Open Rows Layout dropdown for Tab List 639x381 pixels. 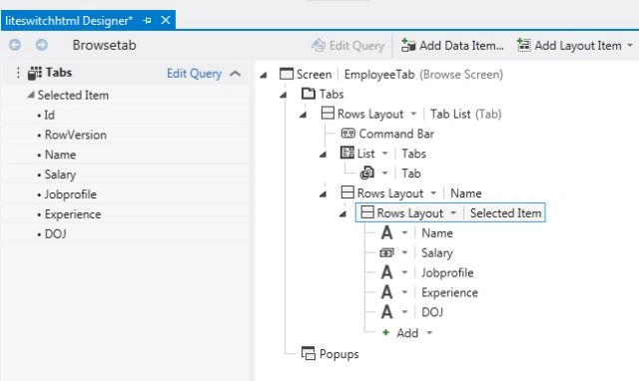click(x=413, y=114)
